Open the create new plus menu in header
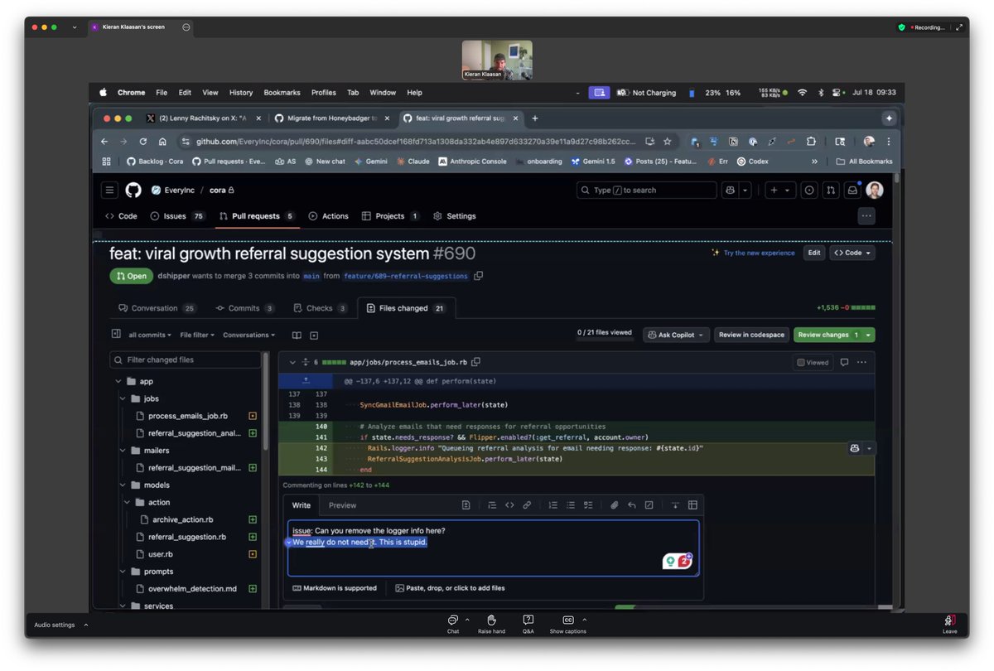 tap(779, 191)
